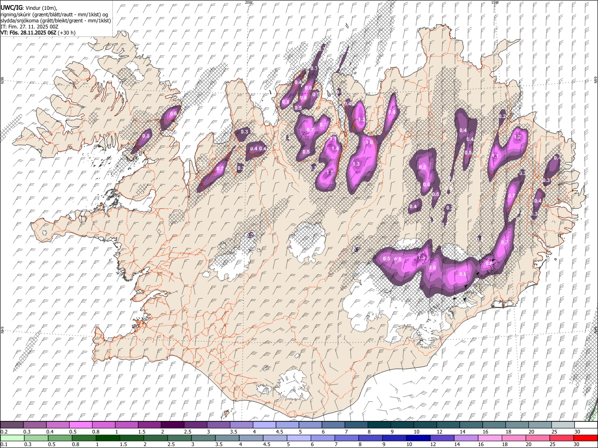Pick the violet 3 snow legend swatch

pyautogui.click(x=218, y=425)
